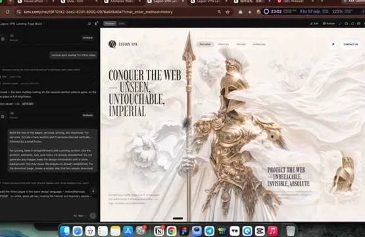The height and width of the screenshot is (237, 365).
Task: Expand the Edit video.html step row
Action: click(48, 76)
